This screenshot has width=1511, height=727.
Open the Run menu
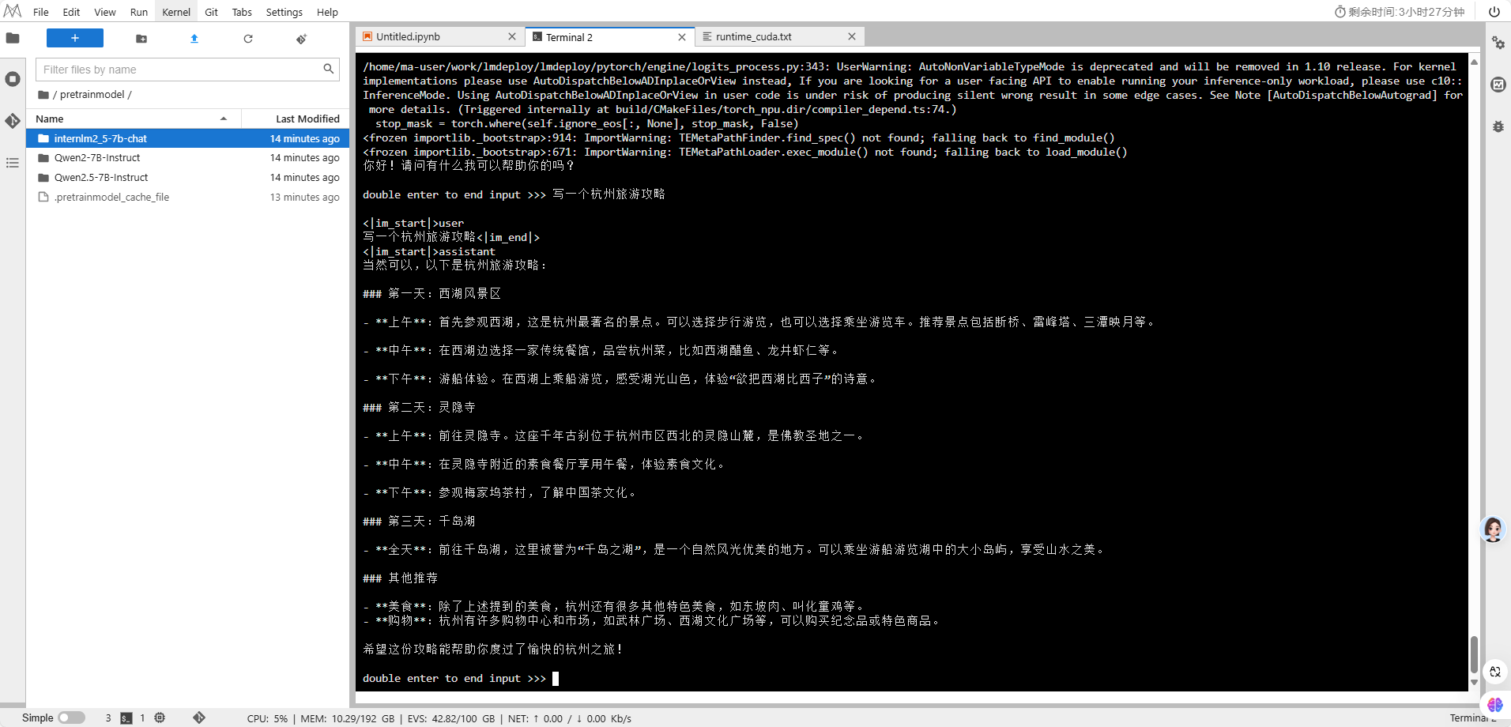click(x=139, y=12)
